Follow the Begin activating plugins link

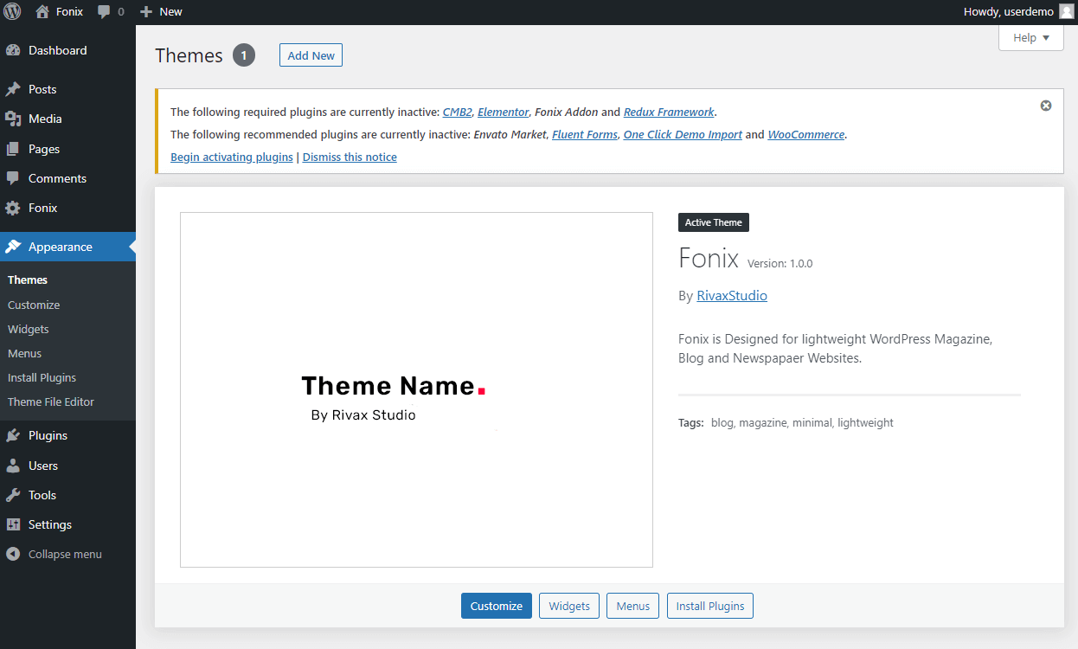232,157
